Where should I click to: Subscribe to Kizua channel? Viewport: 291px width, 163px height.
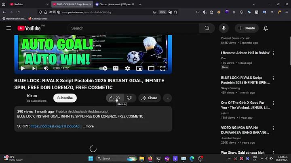pyautogui.click(x=65, y=98)
